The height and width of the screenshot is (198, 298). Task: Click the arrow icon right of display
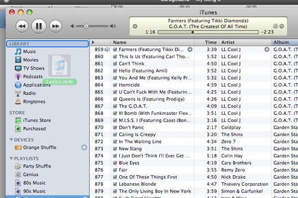(x=282, y=26)
